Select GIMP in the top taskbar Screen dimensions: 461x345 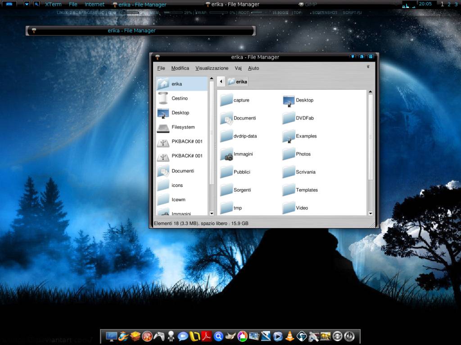[x=308, y=4]
